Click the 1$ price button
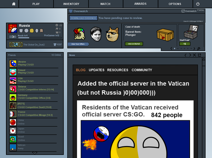Screen dimensions: 212x158 point(185,44)
